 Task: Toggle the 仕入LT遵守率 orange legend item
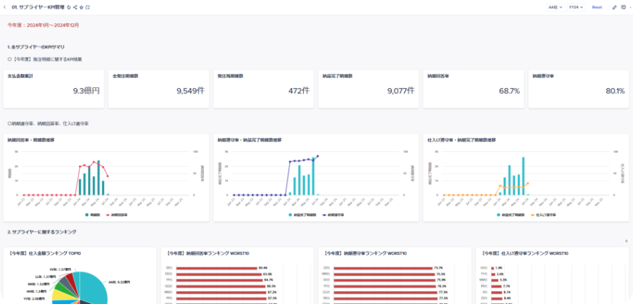[x=544, y=215]
